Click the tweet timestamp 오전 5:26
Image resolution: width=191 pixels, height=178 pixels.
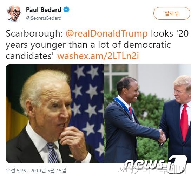pos(16,170)
